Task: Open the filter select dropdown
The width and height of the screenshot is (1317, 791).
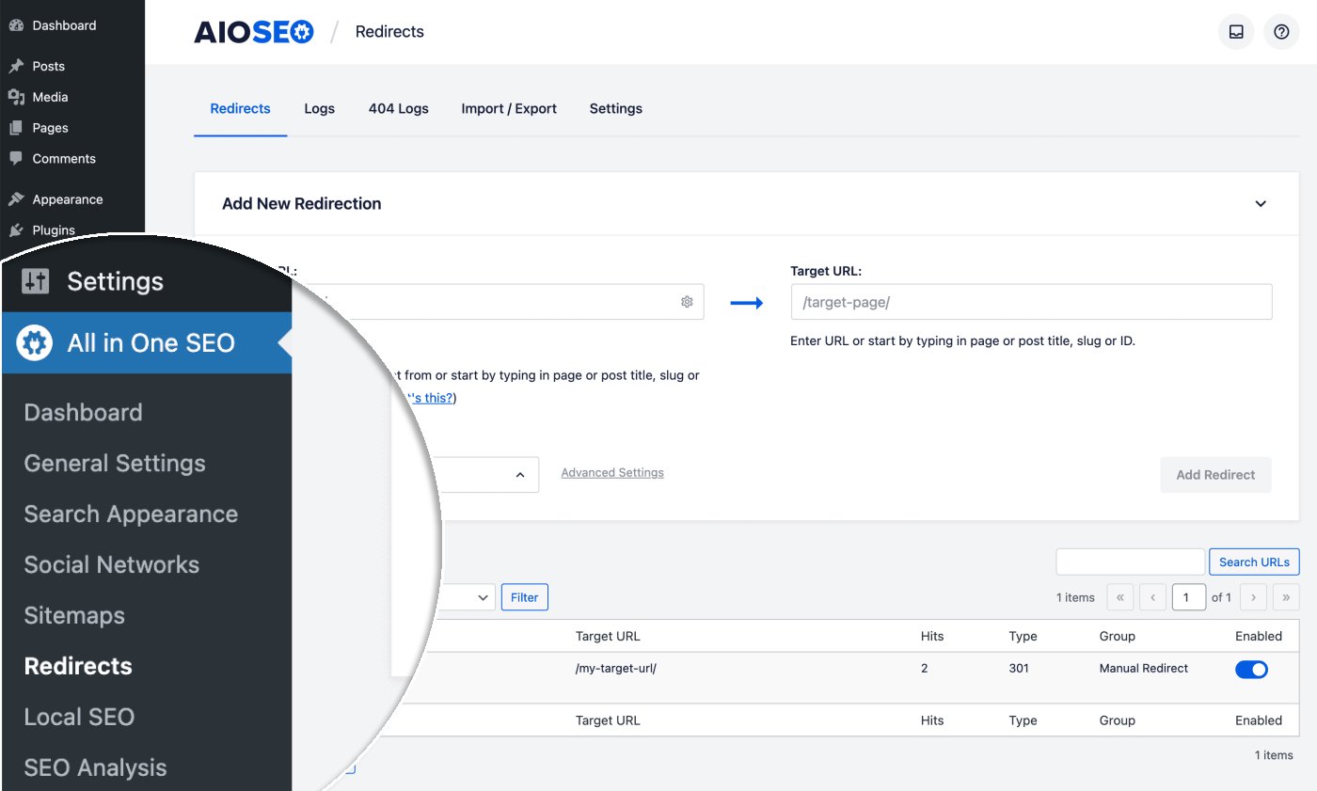Action: [x=468, y=597]
